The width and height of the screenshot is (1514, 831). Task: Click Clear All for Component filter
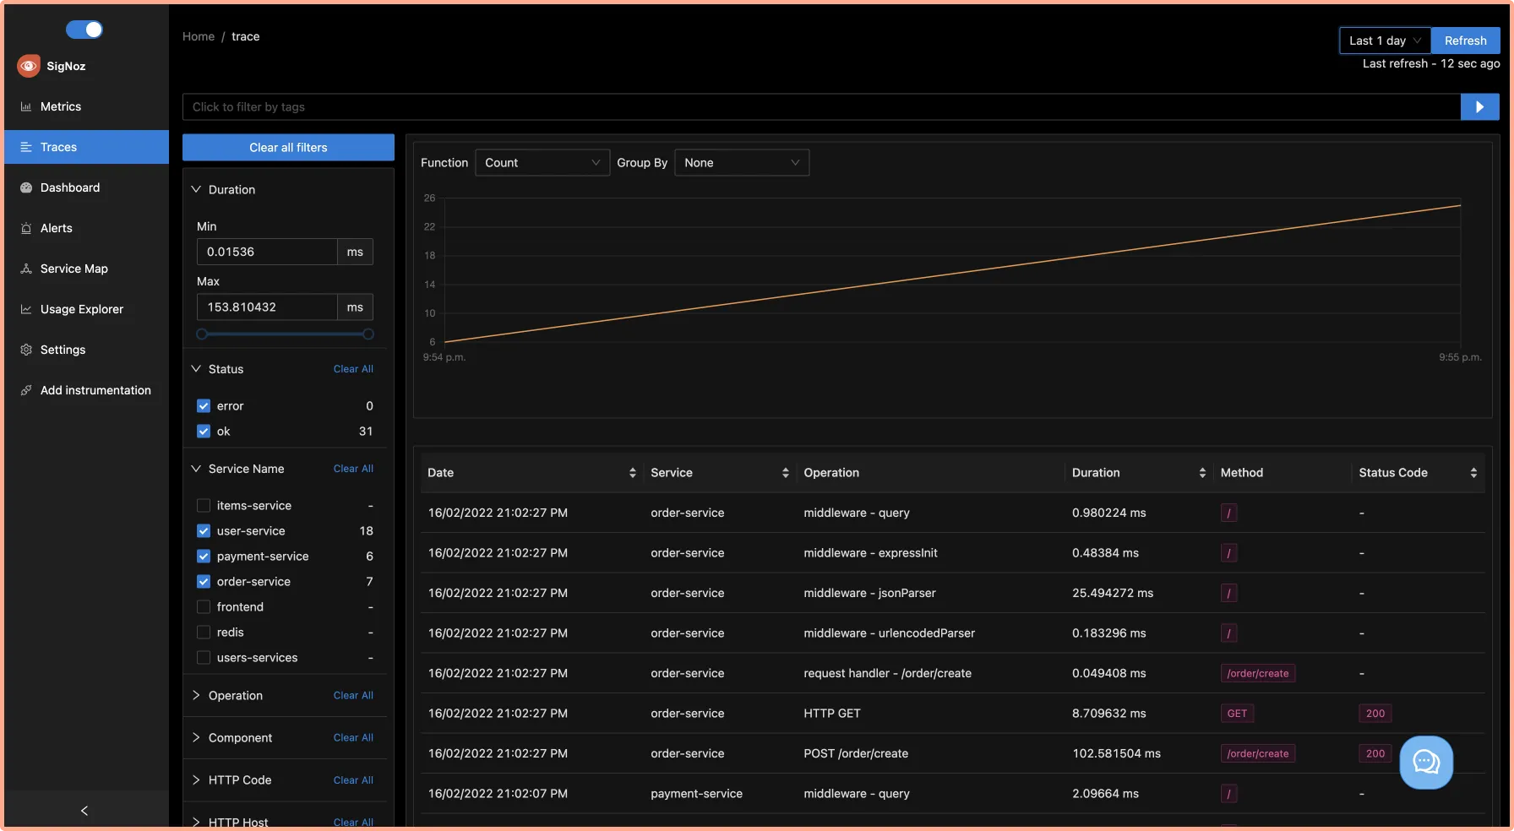353,738
